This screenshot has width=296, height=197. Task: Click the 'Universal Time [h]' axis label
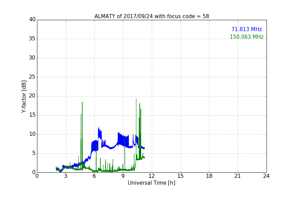point(151,183)
